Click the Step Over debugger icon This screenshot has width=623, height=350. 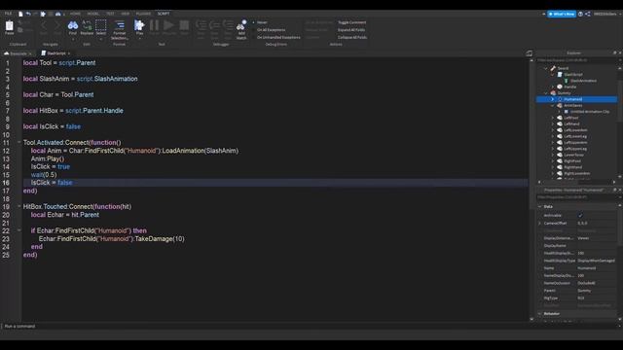(x=214, y=26)
